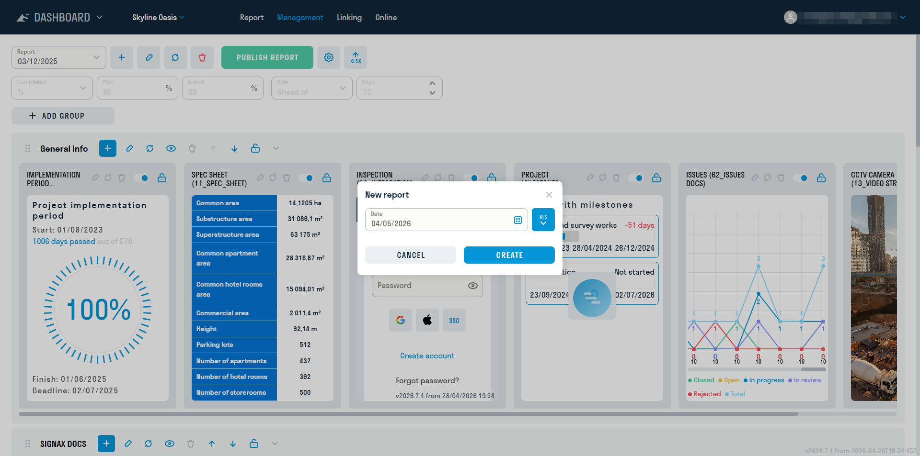Refresh the General Info group
The width and height of the screenshot is (920, 456).
(x=150, y=148)
